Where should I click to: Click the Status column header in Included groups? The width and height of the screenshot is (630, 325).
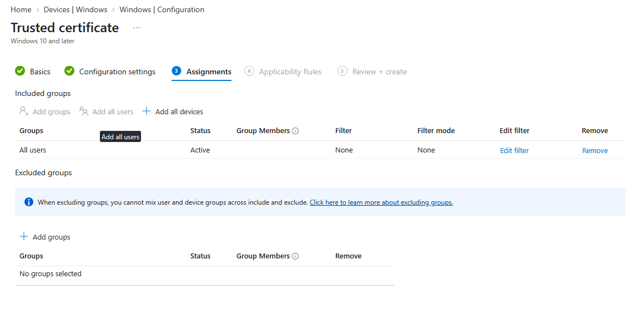(x=200, y=131)
